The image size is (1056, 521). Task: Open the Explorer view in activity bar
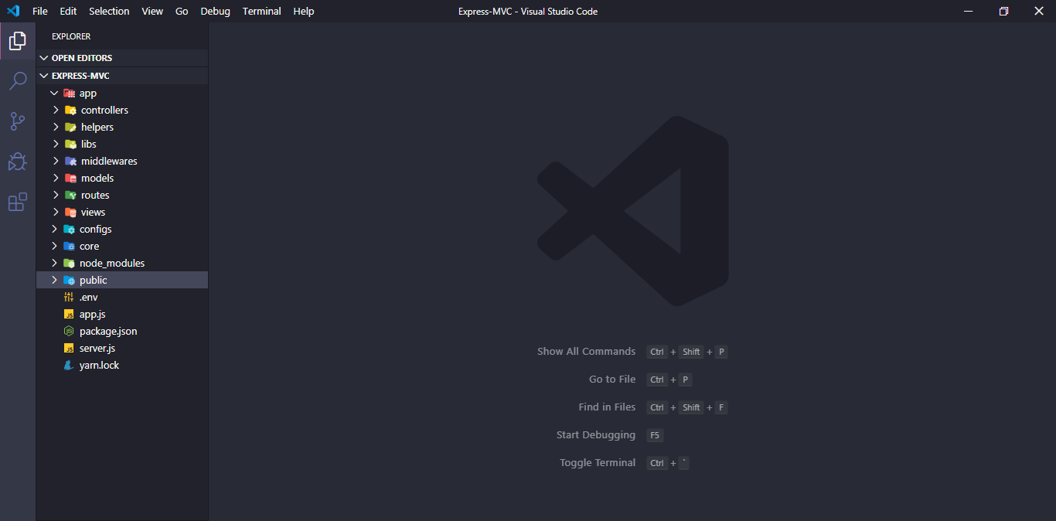[18, 41]
